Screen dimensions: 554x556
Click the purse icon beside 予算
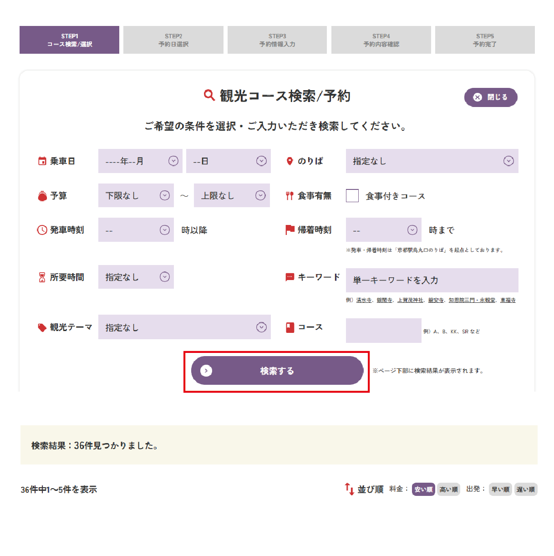click(42, 196)
